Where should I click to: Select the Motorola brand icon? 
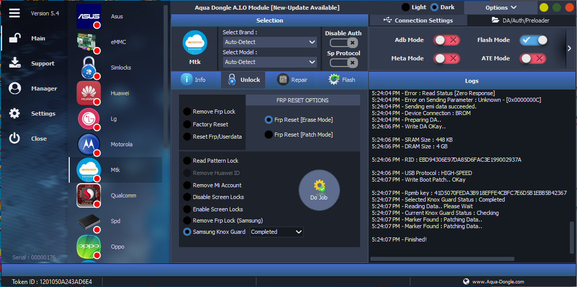click(x=89, y=144)
